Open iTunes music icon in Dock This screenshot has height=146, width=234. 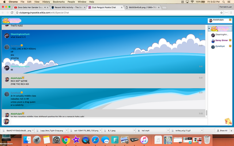click(x=144, y=140)
